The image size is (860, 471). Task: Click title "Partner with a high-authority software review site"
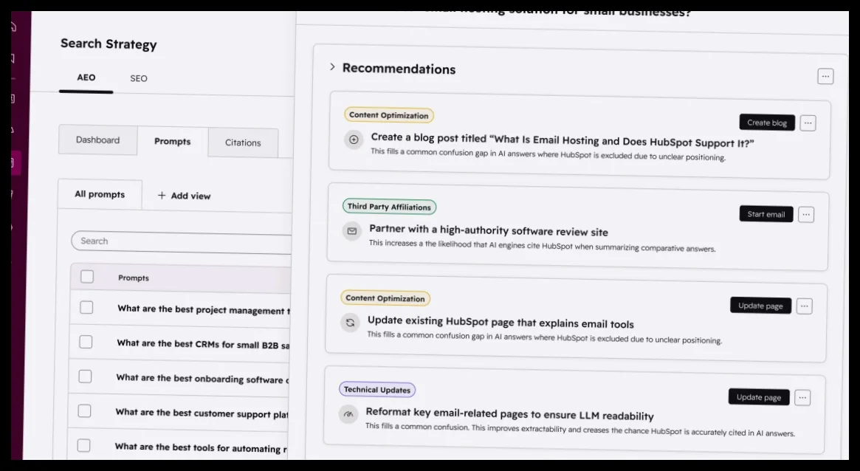click(x=489, y=230)
